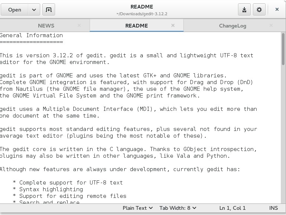This screenshot has height=215, width=286.
Task: Close the ChangeLog tab
Action: (x=271, y=25)
